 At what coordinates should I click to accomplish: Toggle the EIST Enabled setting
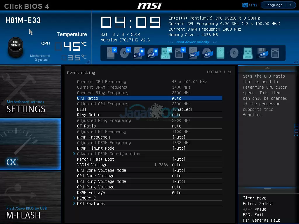click(182, 109)
